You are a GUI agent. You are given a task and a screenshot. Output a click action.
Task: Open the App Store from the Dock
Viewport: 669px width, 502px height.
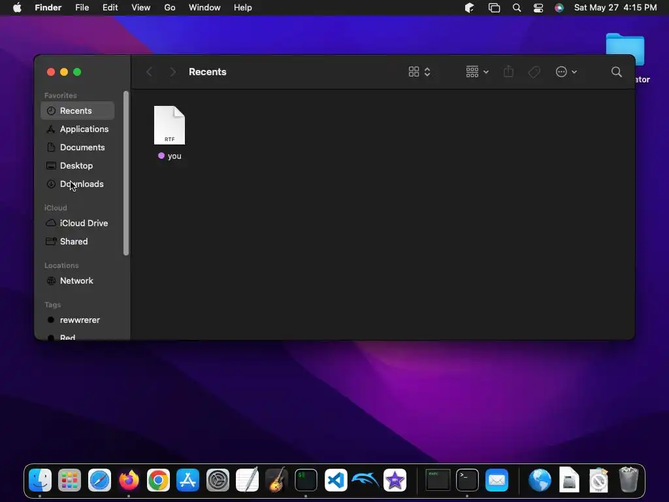(188, 480)
